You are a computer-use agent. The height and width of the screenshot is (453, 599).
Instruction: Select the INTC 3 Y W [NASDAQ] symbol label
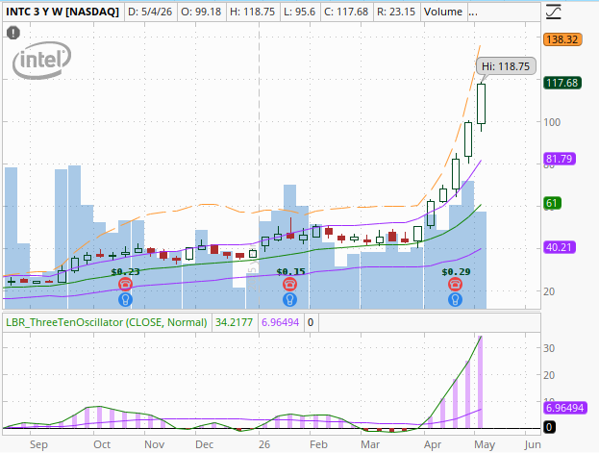[62, 12]
